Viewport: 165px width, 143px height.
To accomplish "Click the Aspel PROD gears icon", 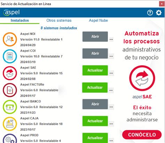I will 10,138.
